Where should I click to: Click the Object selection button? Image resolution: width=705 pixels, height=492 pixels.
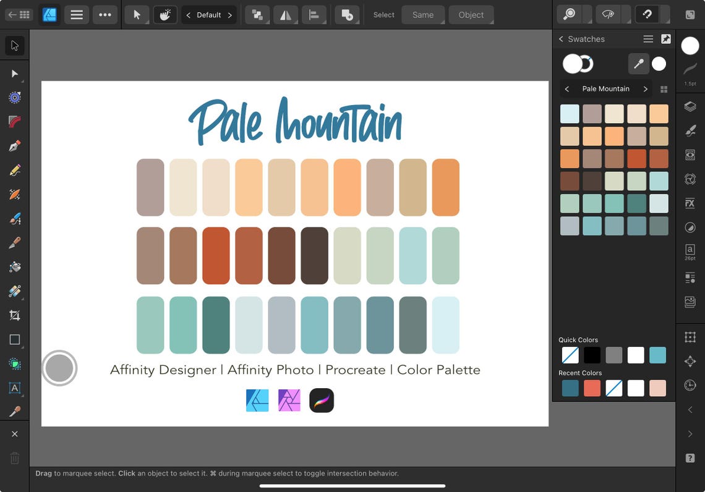[x=471, y=14]
